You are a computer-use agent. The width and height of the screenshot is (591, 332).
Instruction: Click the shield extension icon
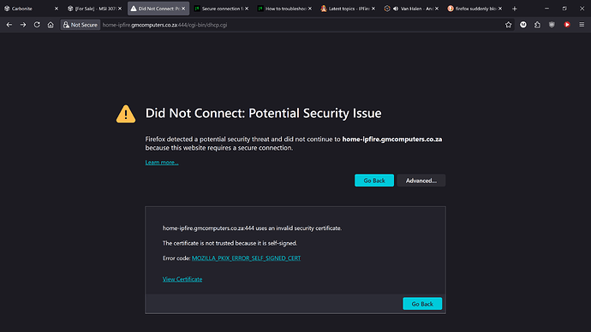552,25
